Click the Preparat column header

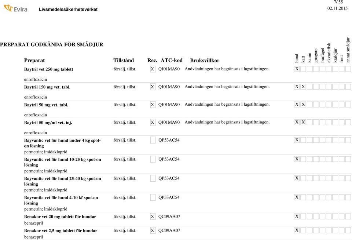pos(34,61)
